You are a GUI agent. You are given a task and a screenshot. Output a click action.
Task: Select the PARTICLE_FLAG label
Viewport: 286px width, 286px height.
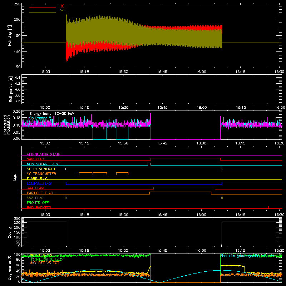point(40,193)
